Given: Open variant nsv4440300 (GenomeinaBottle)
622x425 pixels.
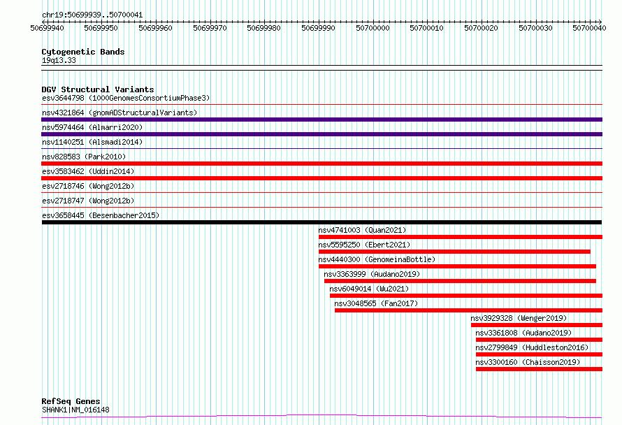Looking at the screenshot, I should click(377, 259).
